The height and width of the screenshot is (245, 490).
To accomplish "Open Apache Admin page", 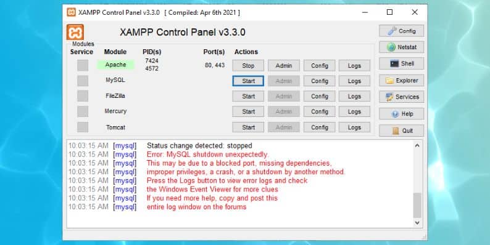I will tap(284, 65).
